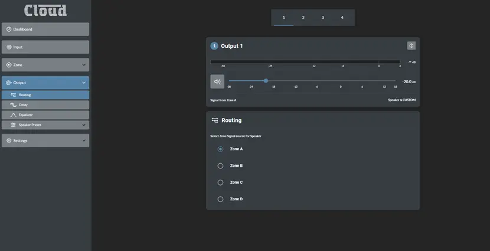Click the Delay waveform icon
The image size is (490, 251).
click(x=14, y=105)
